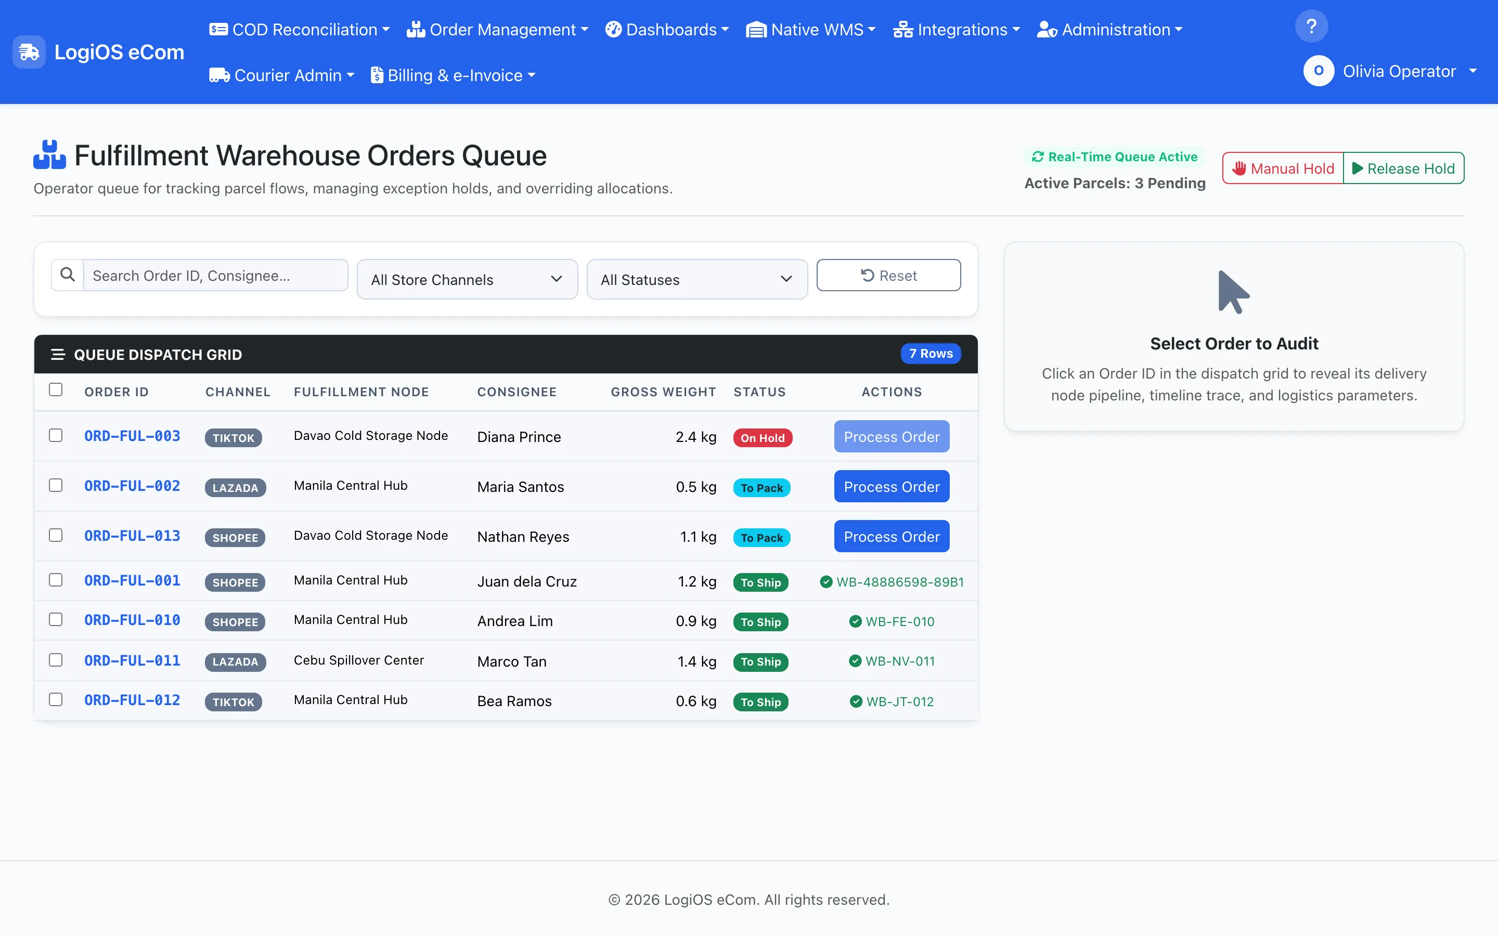The width and height of the screenshot is (1498, 936).
Task: Click the Dashboards gauge icon
Action: click(x=613, y=29)
